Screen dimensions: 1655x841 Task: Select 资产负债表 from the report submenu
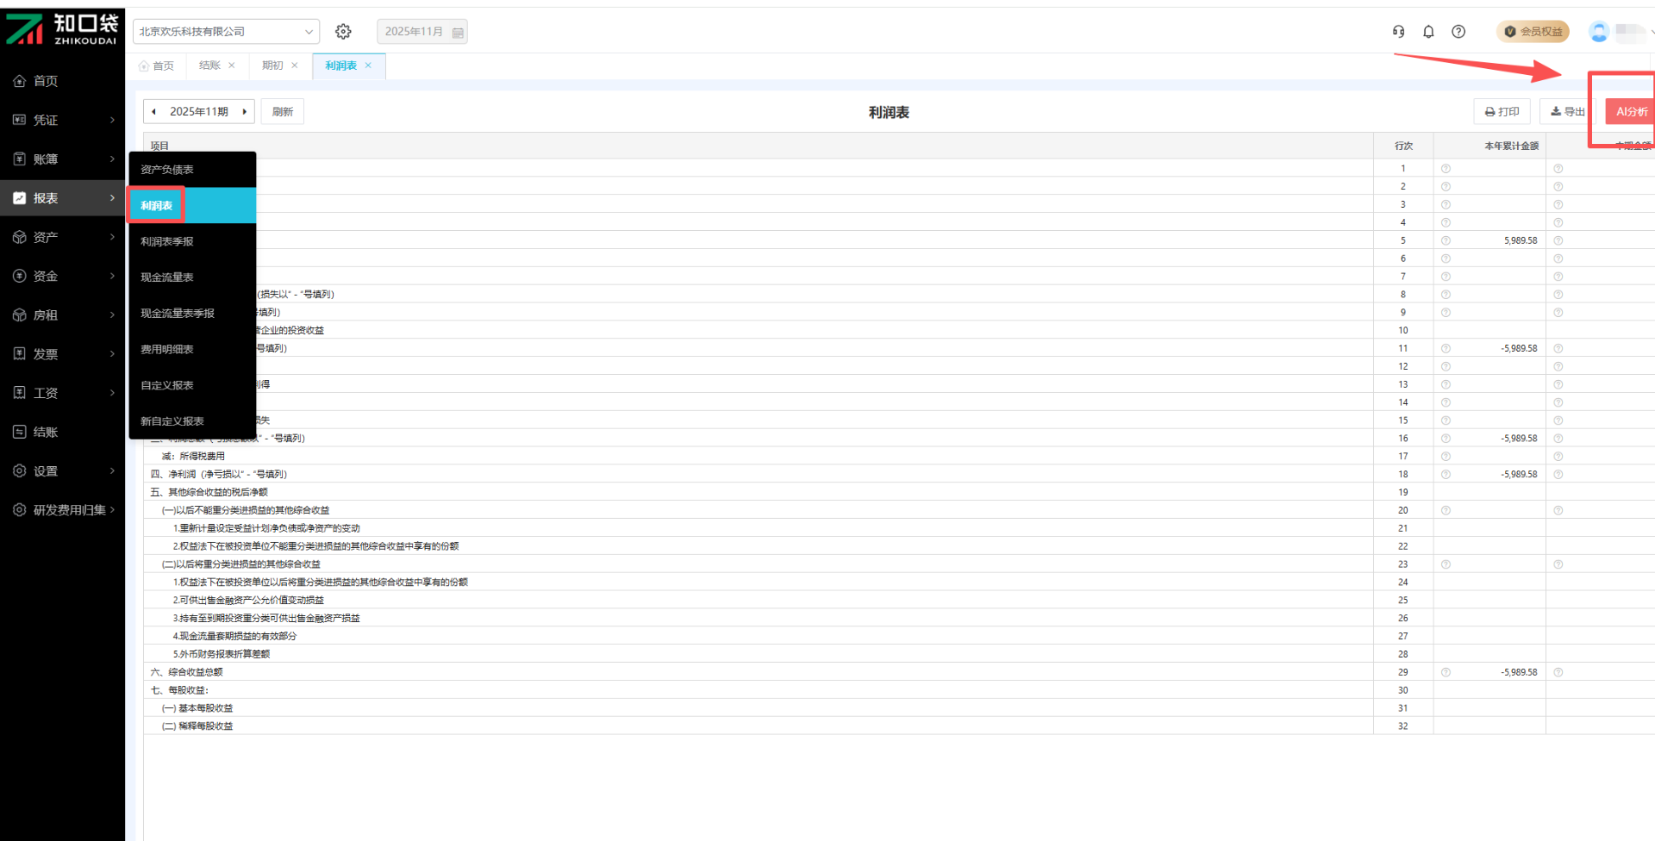click(167, 170)
